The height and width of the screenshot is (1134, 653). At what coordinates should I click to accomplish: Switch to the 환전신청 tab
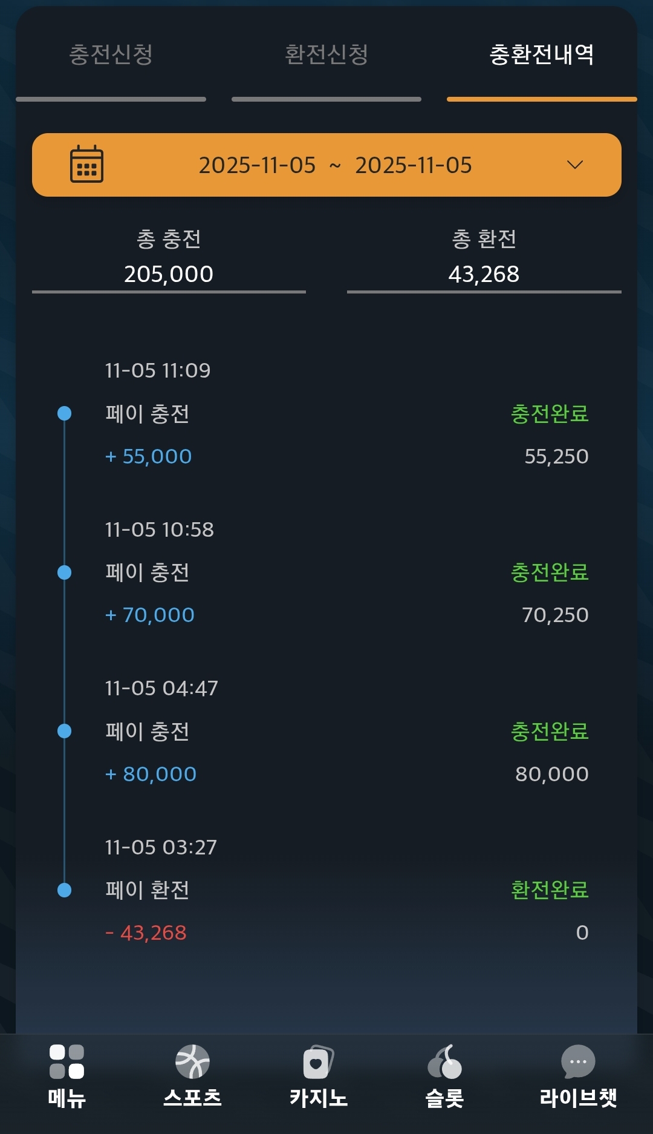click(x=326, y=55)
